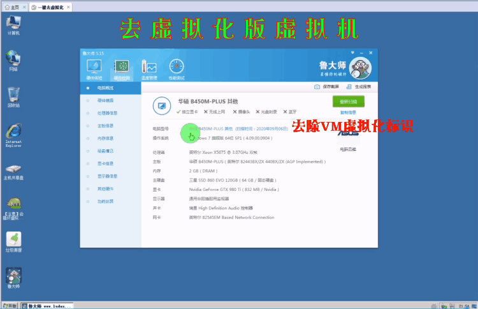
Task: Close the 主页 tab
Action: pyautogui.click(x=24, y=7)
